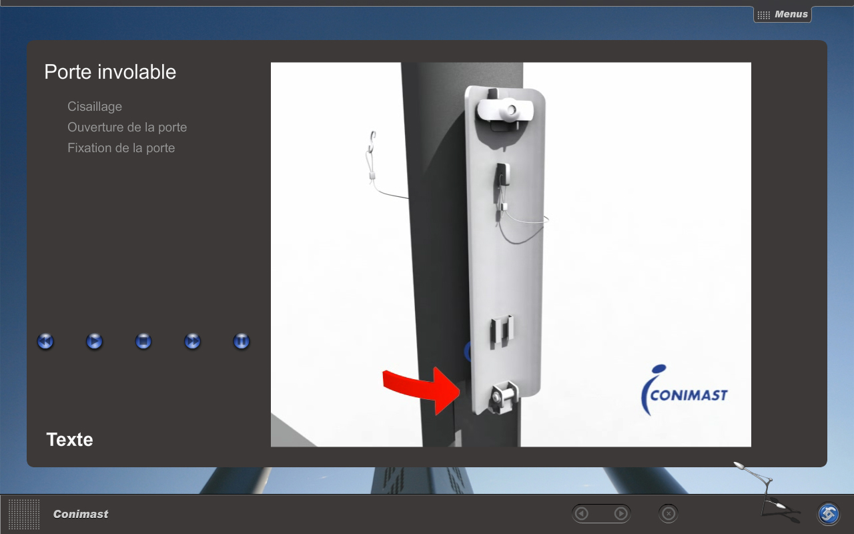The width and height of the screenshot is (854, 534).
Task: Select Ouverture de la porte chapter
Action: pos(127,127)
